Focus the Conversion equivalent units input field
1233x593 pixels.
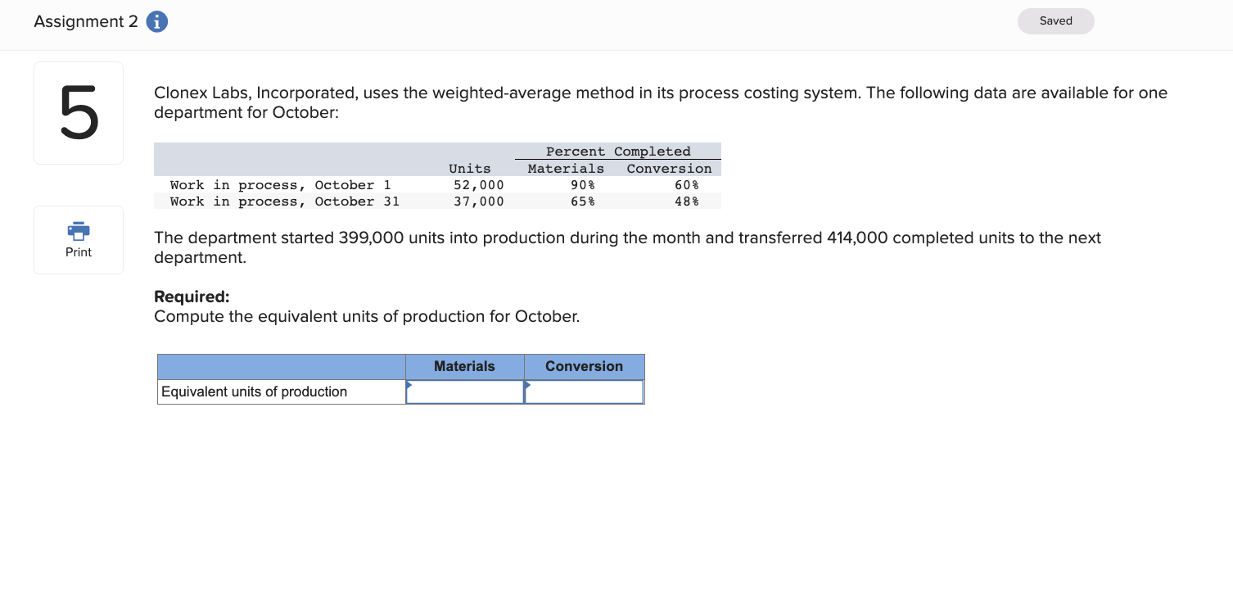(585, 392)
